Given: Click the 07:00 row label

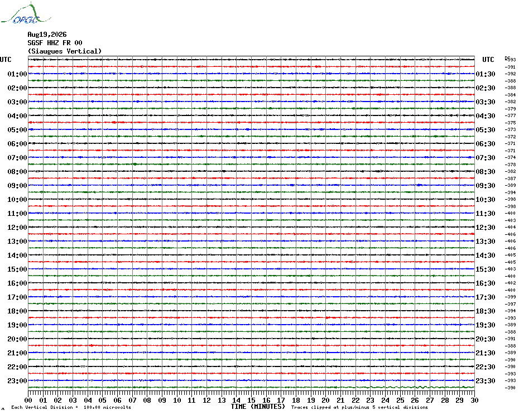Looking at the screenshot, I should pos(17,157).
